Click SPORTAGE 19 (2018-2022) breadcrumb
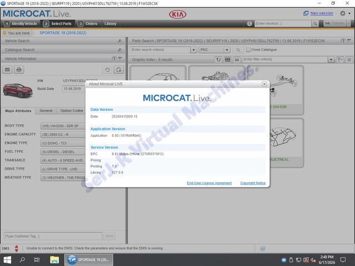Viewport: 355px width, 266px height. click(x=63, y=33)
